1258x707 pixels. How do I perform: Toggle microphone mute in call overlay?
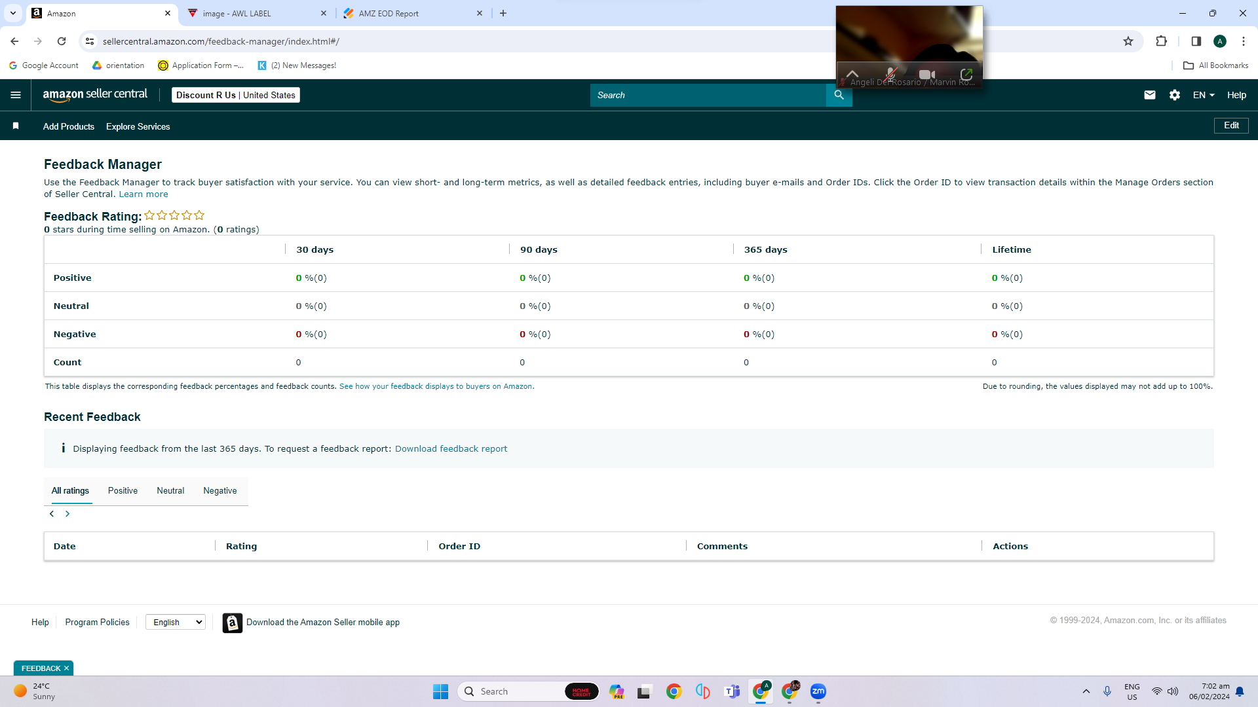coord(890,75)
